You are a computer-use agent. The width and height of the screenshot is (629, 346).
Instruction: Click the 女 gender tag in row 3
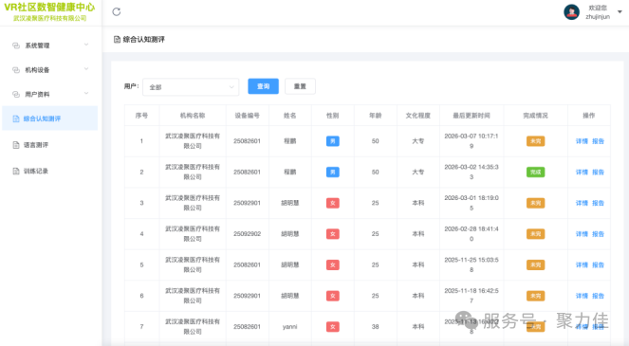point(333,203)
